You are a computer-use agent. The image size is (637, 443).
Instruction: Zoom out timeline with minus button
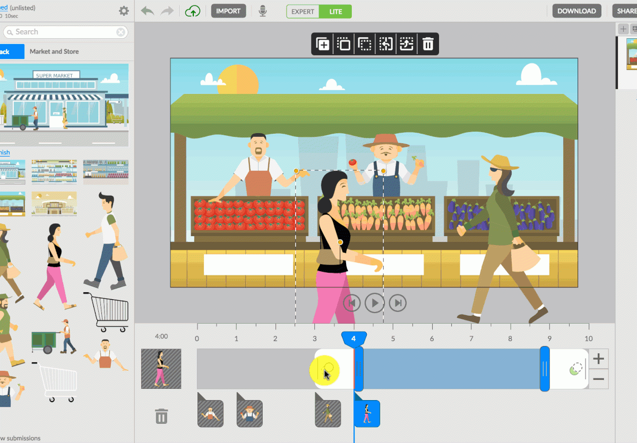click(598, 379)
